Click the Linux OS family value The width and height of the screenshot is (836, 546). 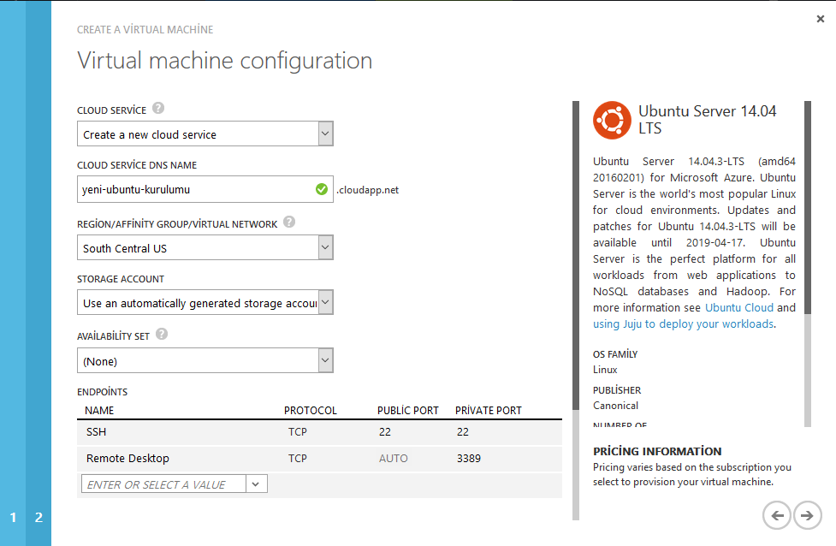(x=605, y=370)
